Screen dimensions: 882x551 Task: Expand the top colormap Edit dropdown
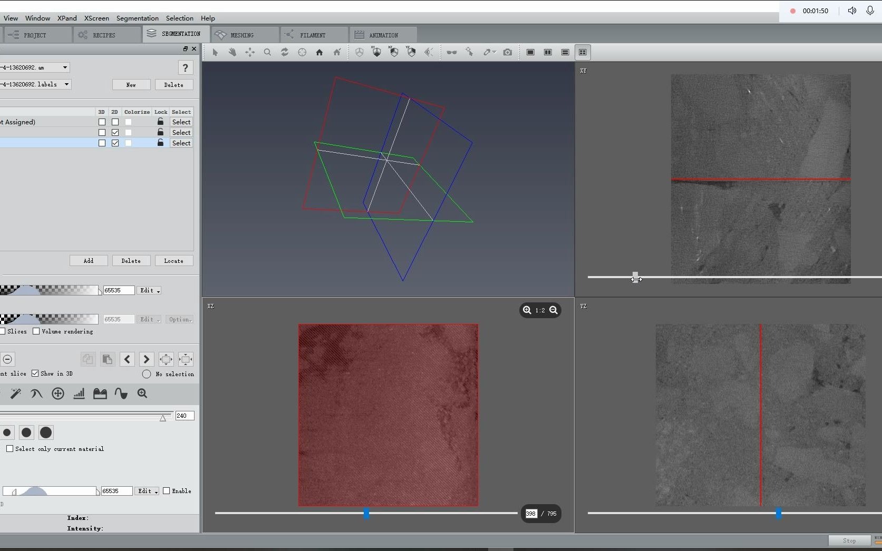click(150, 290)
